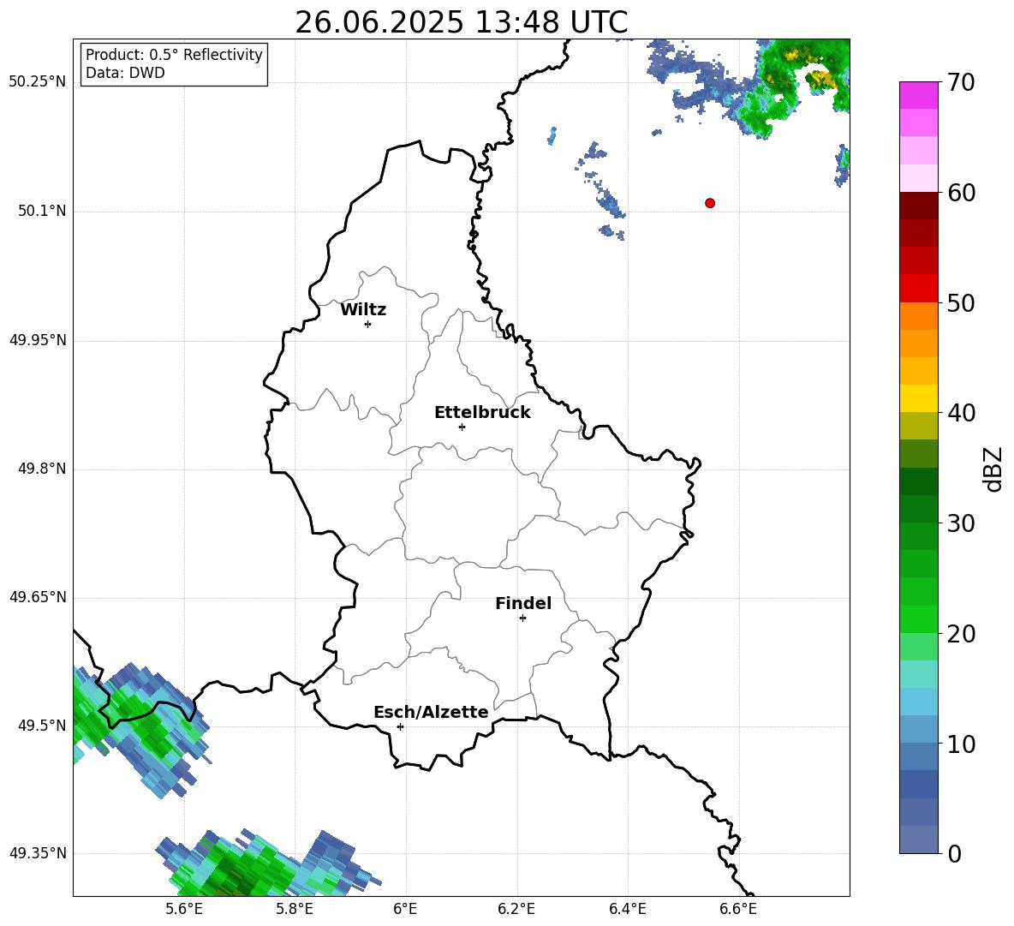Click the bright red colorbar segment above 50
The width and height of the screenshot is (1014, 926).
pos(918,288)
